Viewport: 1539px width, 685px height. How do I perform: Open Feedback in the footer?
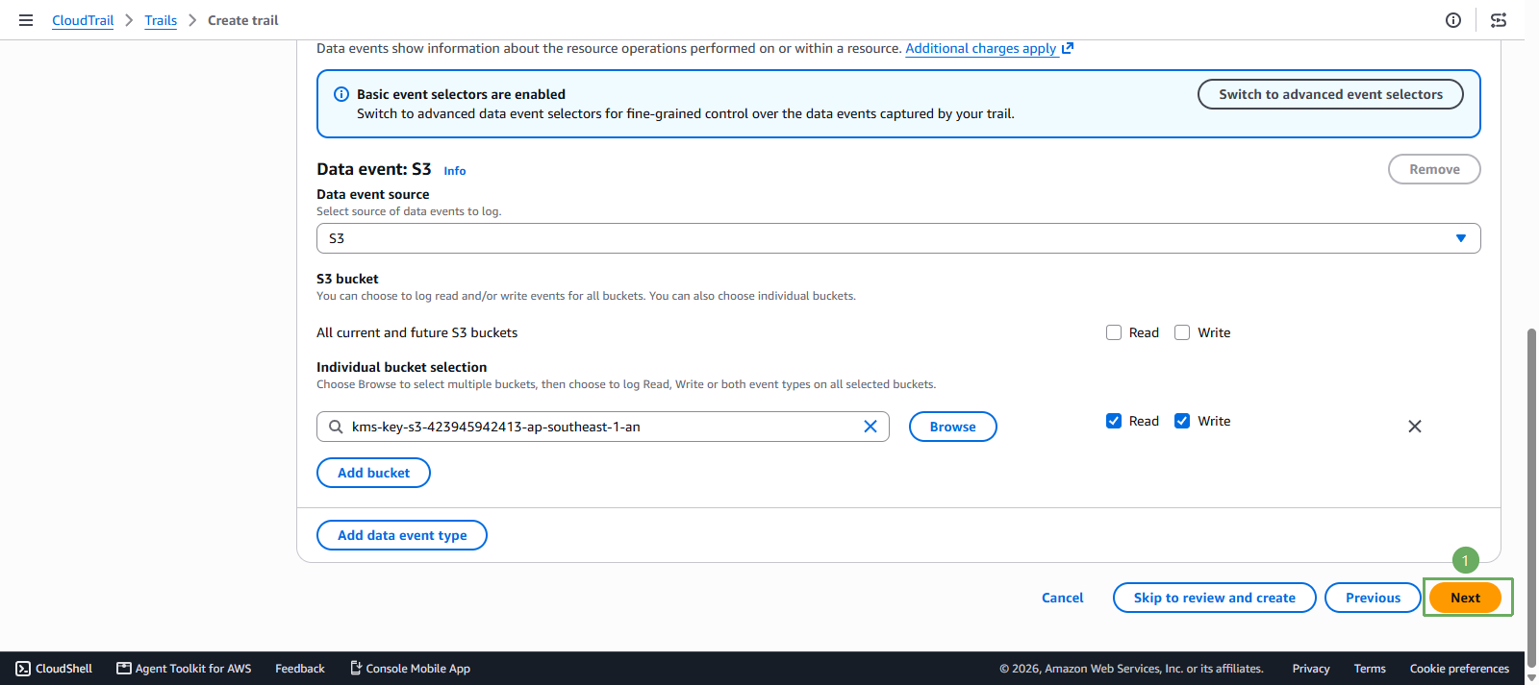(x=300, y=669)
